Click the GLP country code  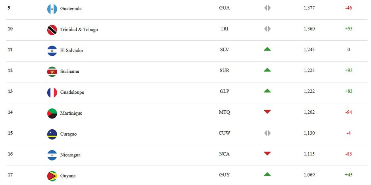(224, 91)
